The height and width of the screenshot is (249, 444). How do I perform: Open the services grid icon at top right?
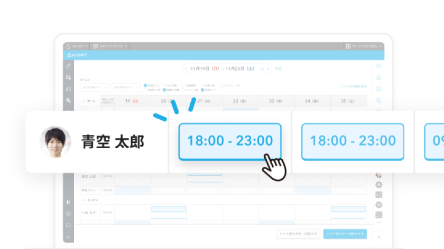348,46
